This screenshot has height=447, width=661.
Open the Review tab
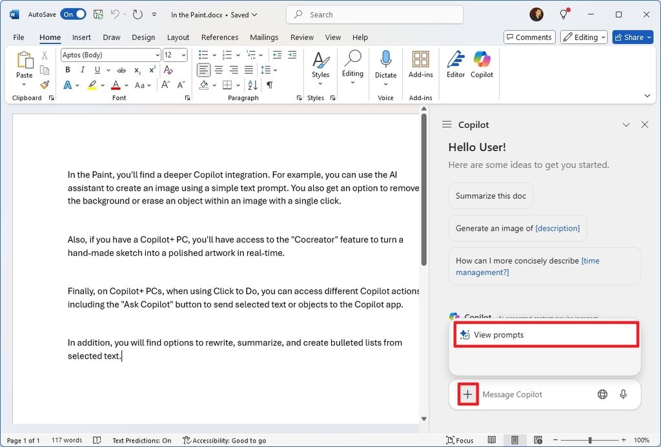tap(302, 37)
